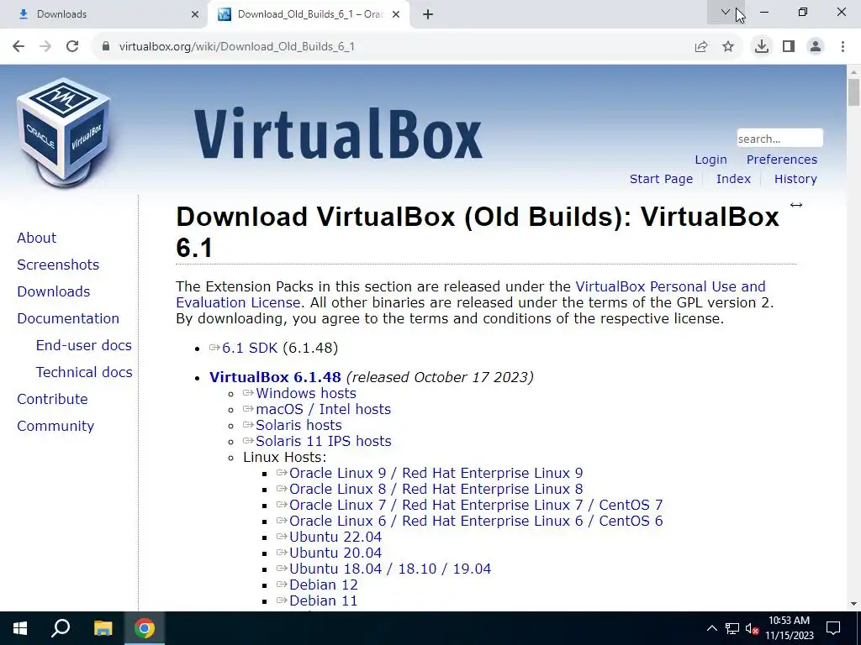
Task: Open Screenshots in the sidebar
Action: click(x=58, y=265)
